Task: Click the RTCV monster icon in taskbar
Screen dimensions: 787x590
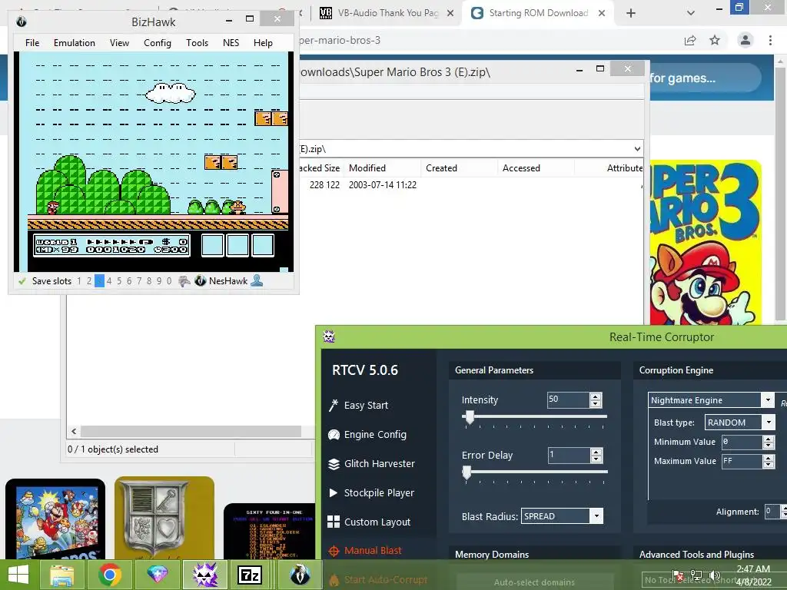Action: pyautogui.click(x=205, y=575)
